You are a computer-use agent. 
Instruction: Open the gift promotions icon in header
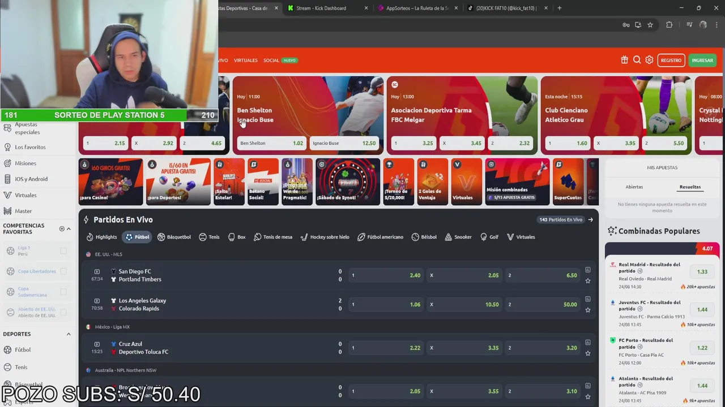624,60
